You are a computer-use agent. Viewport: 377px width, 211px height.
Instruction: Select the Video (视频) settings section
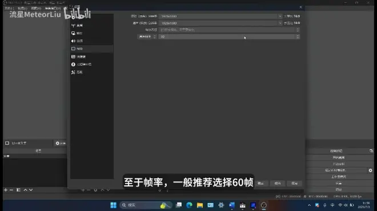pyautogui.click(x=91, y=49)
